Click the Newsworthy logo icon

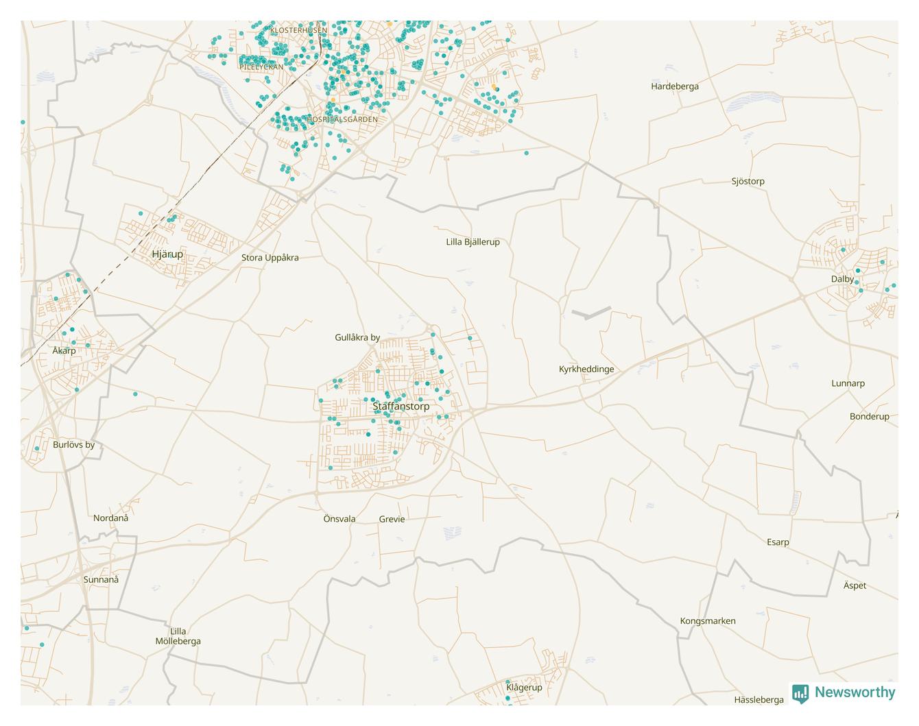(800, 693)
